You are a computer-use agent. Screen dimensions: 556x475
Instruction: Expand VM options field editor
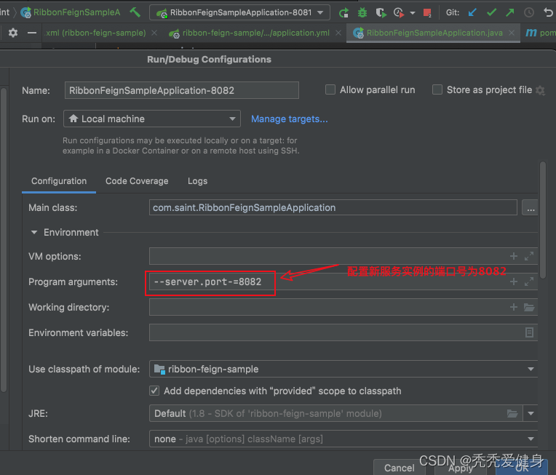pos(529,256)
